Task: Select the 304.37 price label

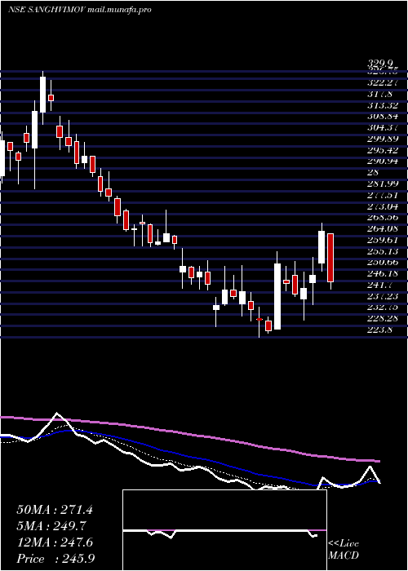Action: point(383,127)
